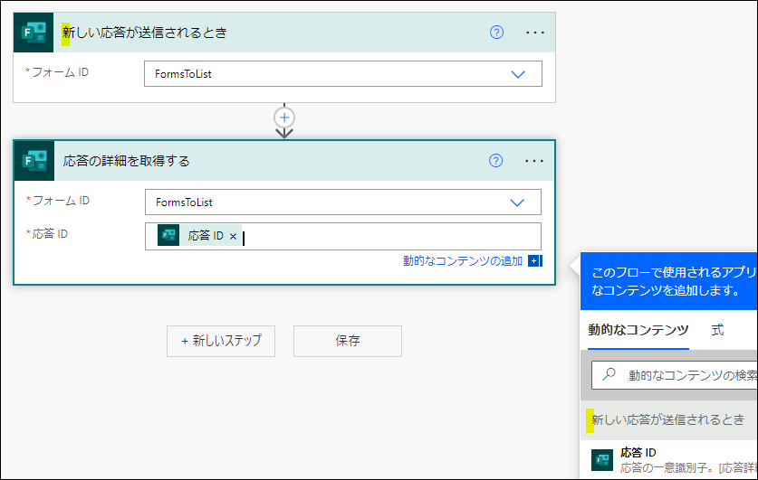The height and width of the screenshot is (480, 758).
Task: Collapse 応答の詳細を取得する card via title
Action: 127,161
